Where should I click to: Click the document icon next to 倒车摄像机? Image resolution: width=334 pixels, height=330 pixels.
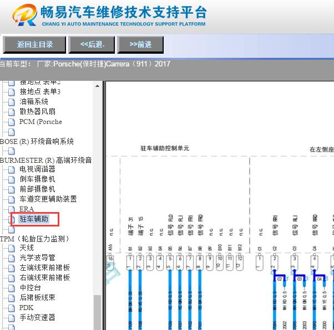(12, 179)
